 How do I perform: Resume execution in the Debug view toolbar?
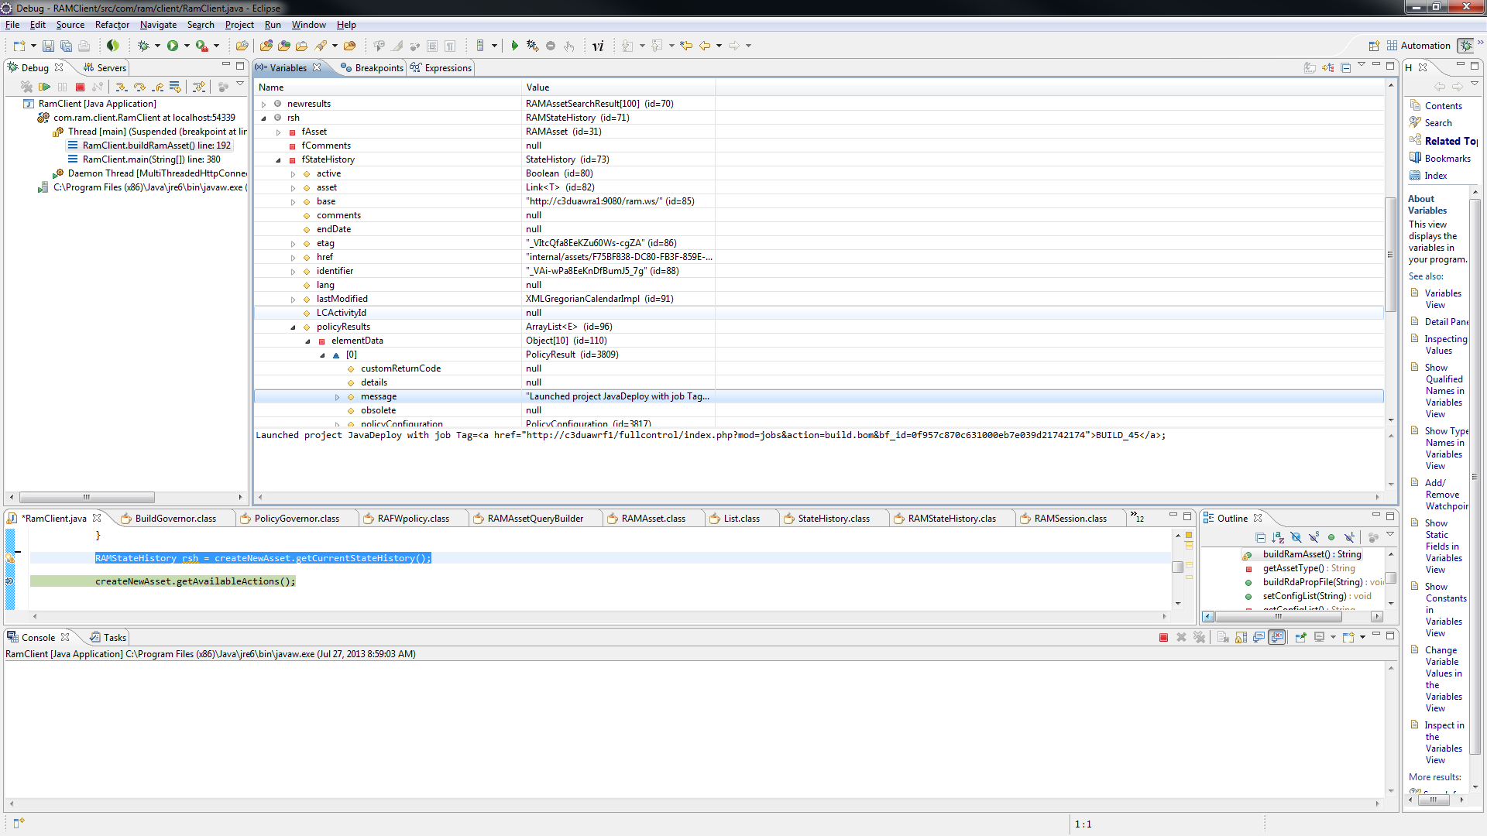[x=45, y=87]
